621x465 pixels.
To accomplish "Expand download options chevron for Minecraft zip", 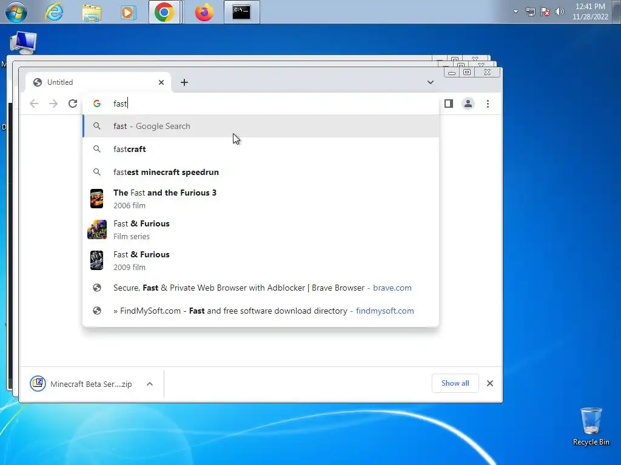I will [x=150, y=384].
